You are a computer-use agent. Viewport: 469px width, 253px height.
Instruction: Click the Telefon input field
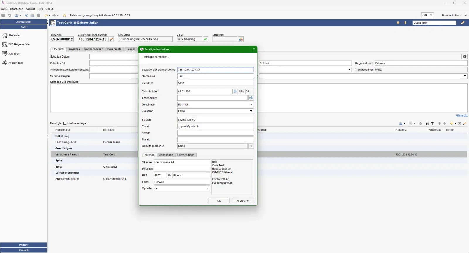(215, 120)
